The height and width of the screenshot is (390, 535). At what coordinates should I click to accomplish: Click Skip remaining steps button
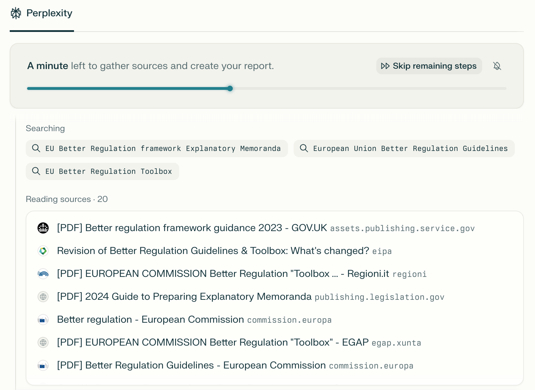429,66
